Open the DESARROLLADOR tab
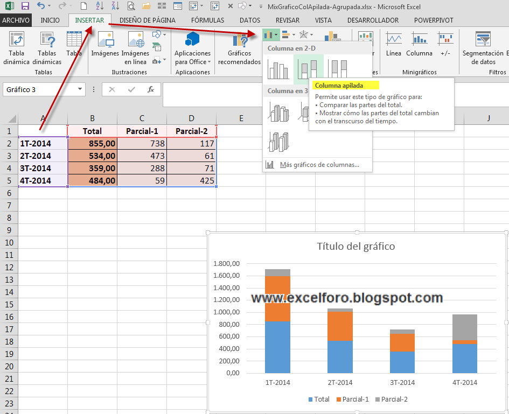Viewport: 509px width, 414px height. [373, 20]
